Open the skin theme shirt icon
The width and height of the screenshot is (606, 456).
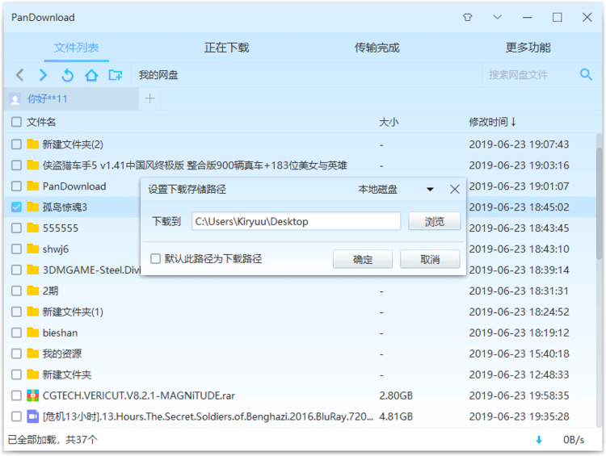467,17
